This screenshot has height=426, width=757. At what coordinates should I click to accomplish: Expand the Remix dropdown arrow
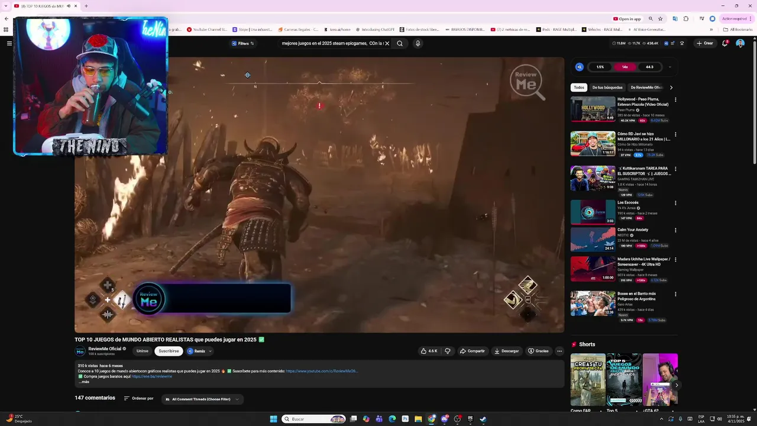tap(210, 351)
